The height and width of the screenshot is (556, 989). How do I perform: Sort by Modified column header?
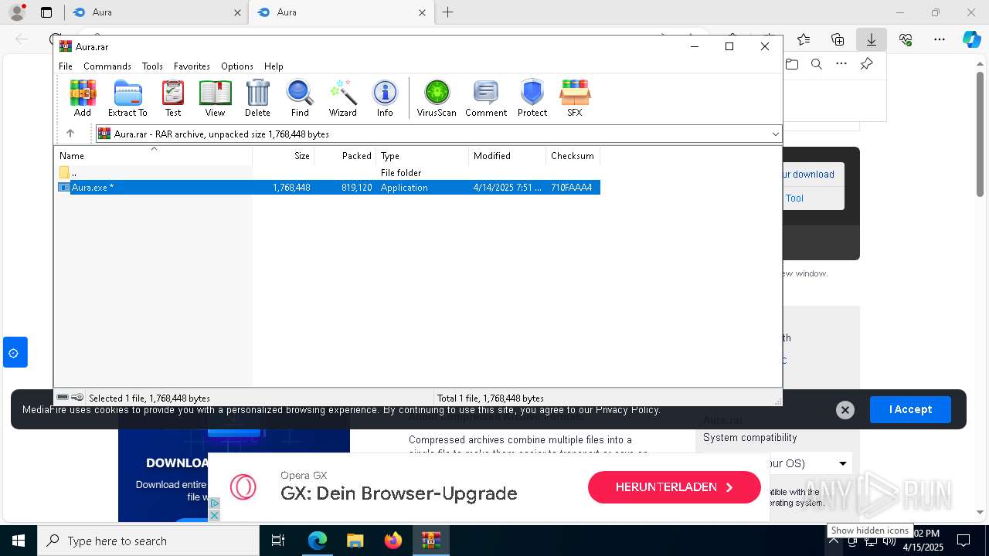[508, 156]
